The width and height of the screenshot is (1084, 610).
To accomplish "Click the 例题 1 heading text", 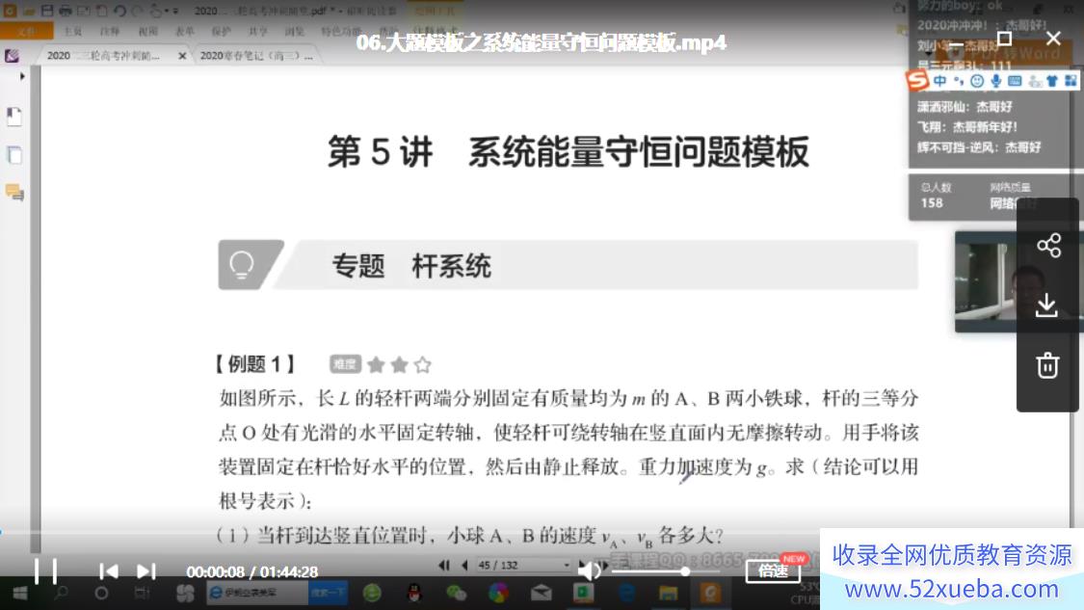I will [x=255, y=364].
